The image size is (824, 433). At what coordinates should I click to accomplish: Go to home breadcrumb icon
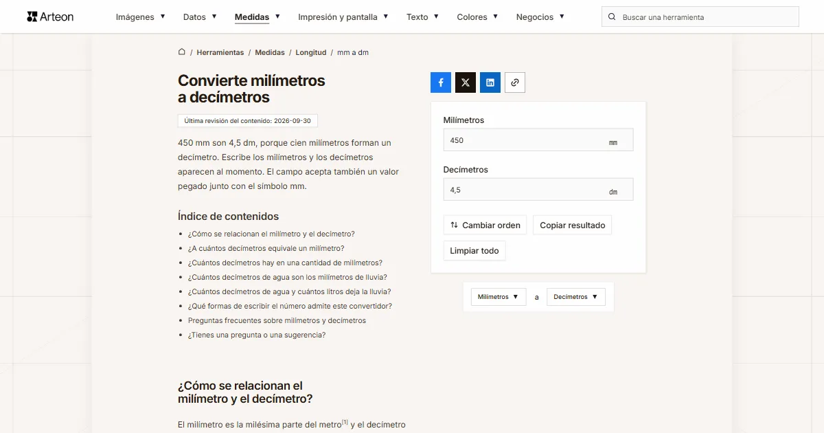[182, 52]
